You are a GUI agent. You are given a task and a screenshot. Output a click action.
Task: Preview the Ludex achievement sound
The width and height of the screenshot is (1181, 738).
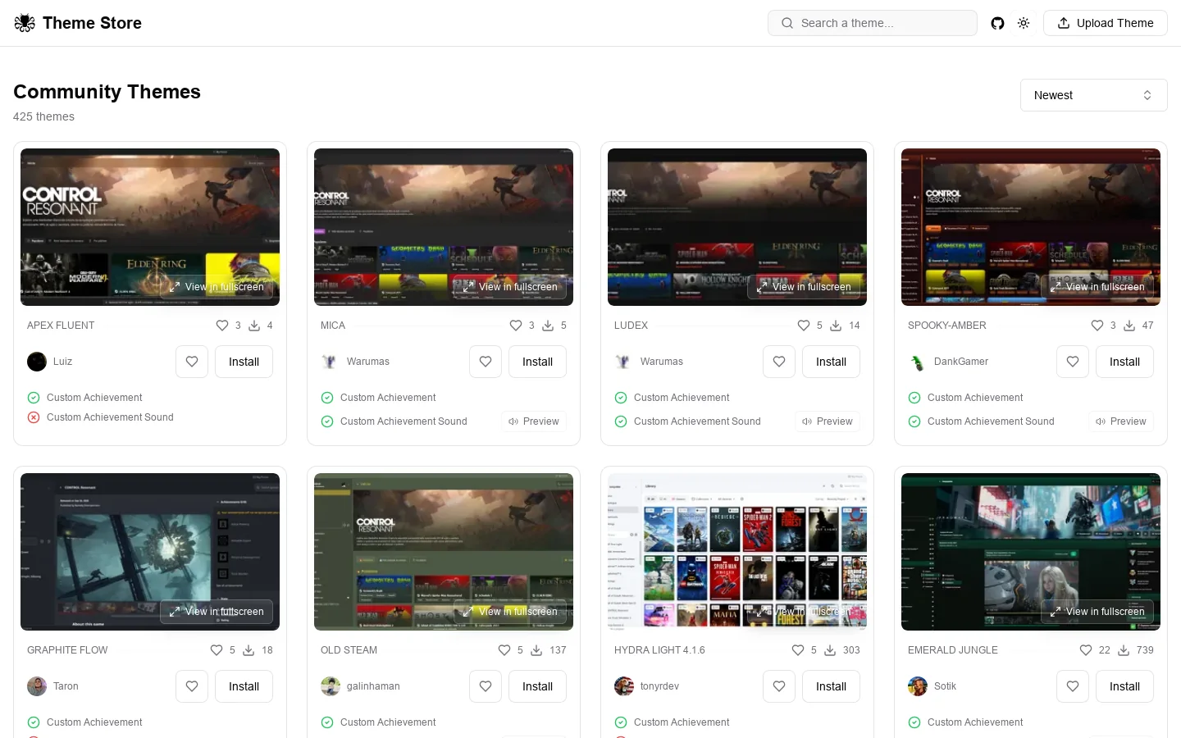(x=828, y=421)
